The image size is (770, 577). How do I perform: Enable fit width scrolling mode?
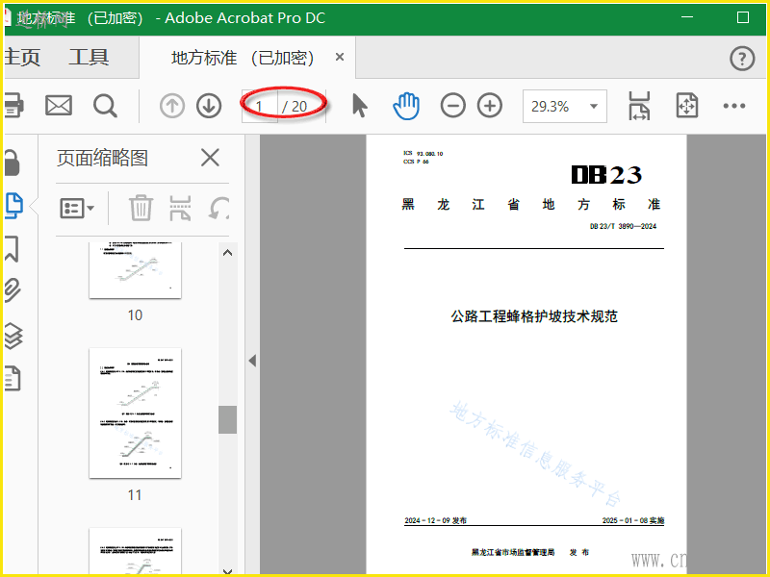639,106
